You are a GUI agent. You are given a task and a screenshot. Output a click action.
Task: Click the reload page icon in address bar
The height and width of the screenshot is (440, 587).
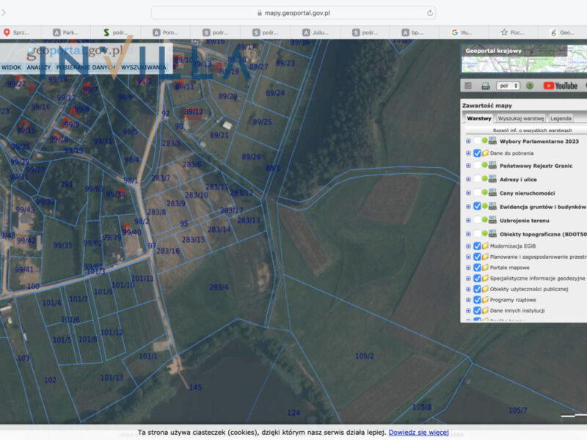(429, 13)
